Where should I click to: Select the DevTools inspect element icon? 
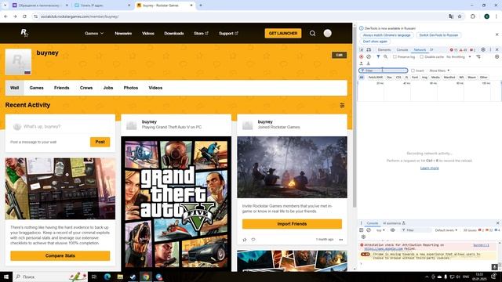(x=362, y=50)
